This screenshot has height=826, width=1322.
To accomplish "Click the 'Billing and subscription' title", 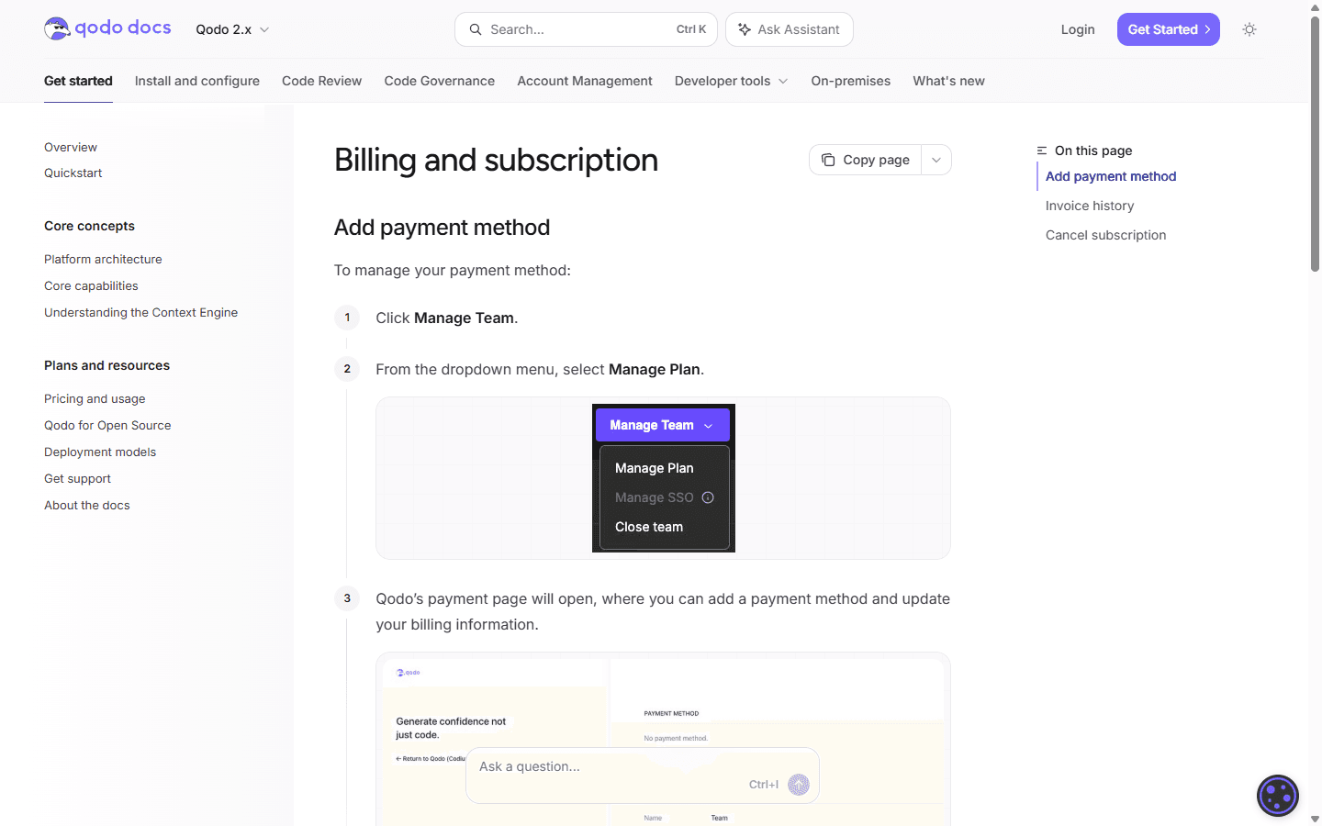I will tap(496, 160).
